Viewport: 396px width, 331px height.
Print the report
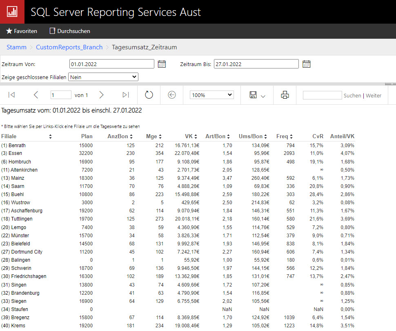tap(285, 95)
